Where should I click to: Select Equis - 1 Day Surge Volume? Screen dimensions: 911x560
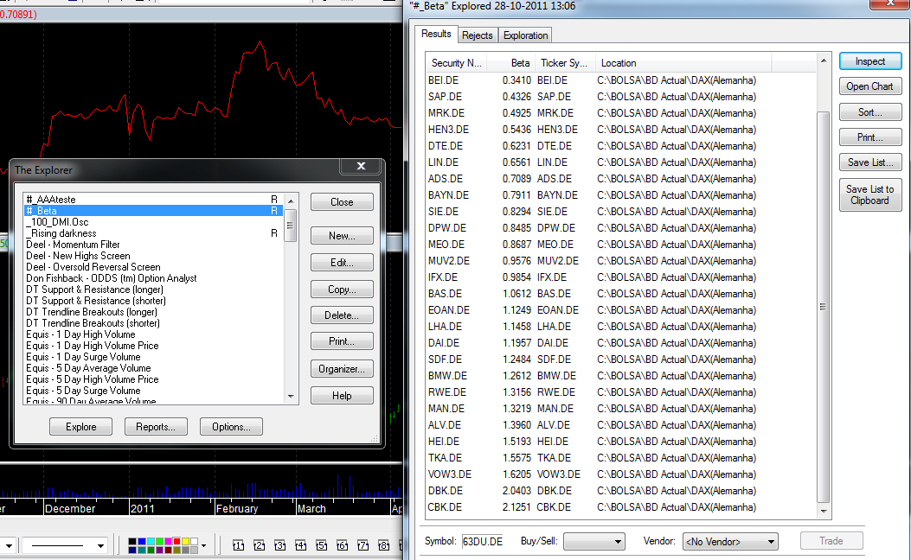pos(153,357)
